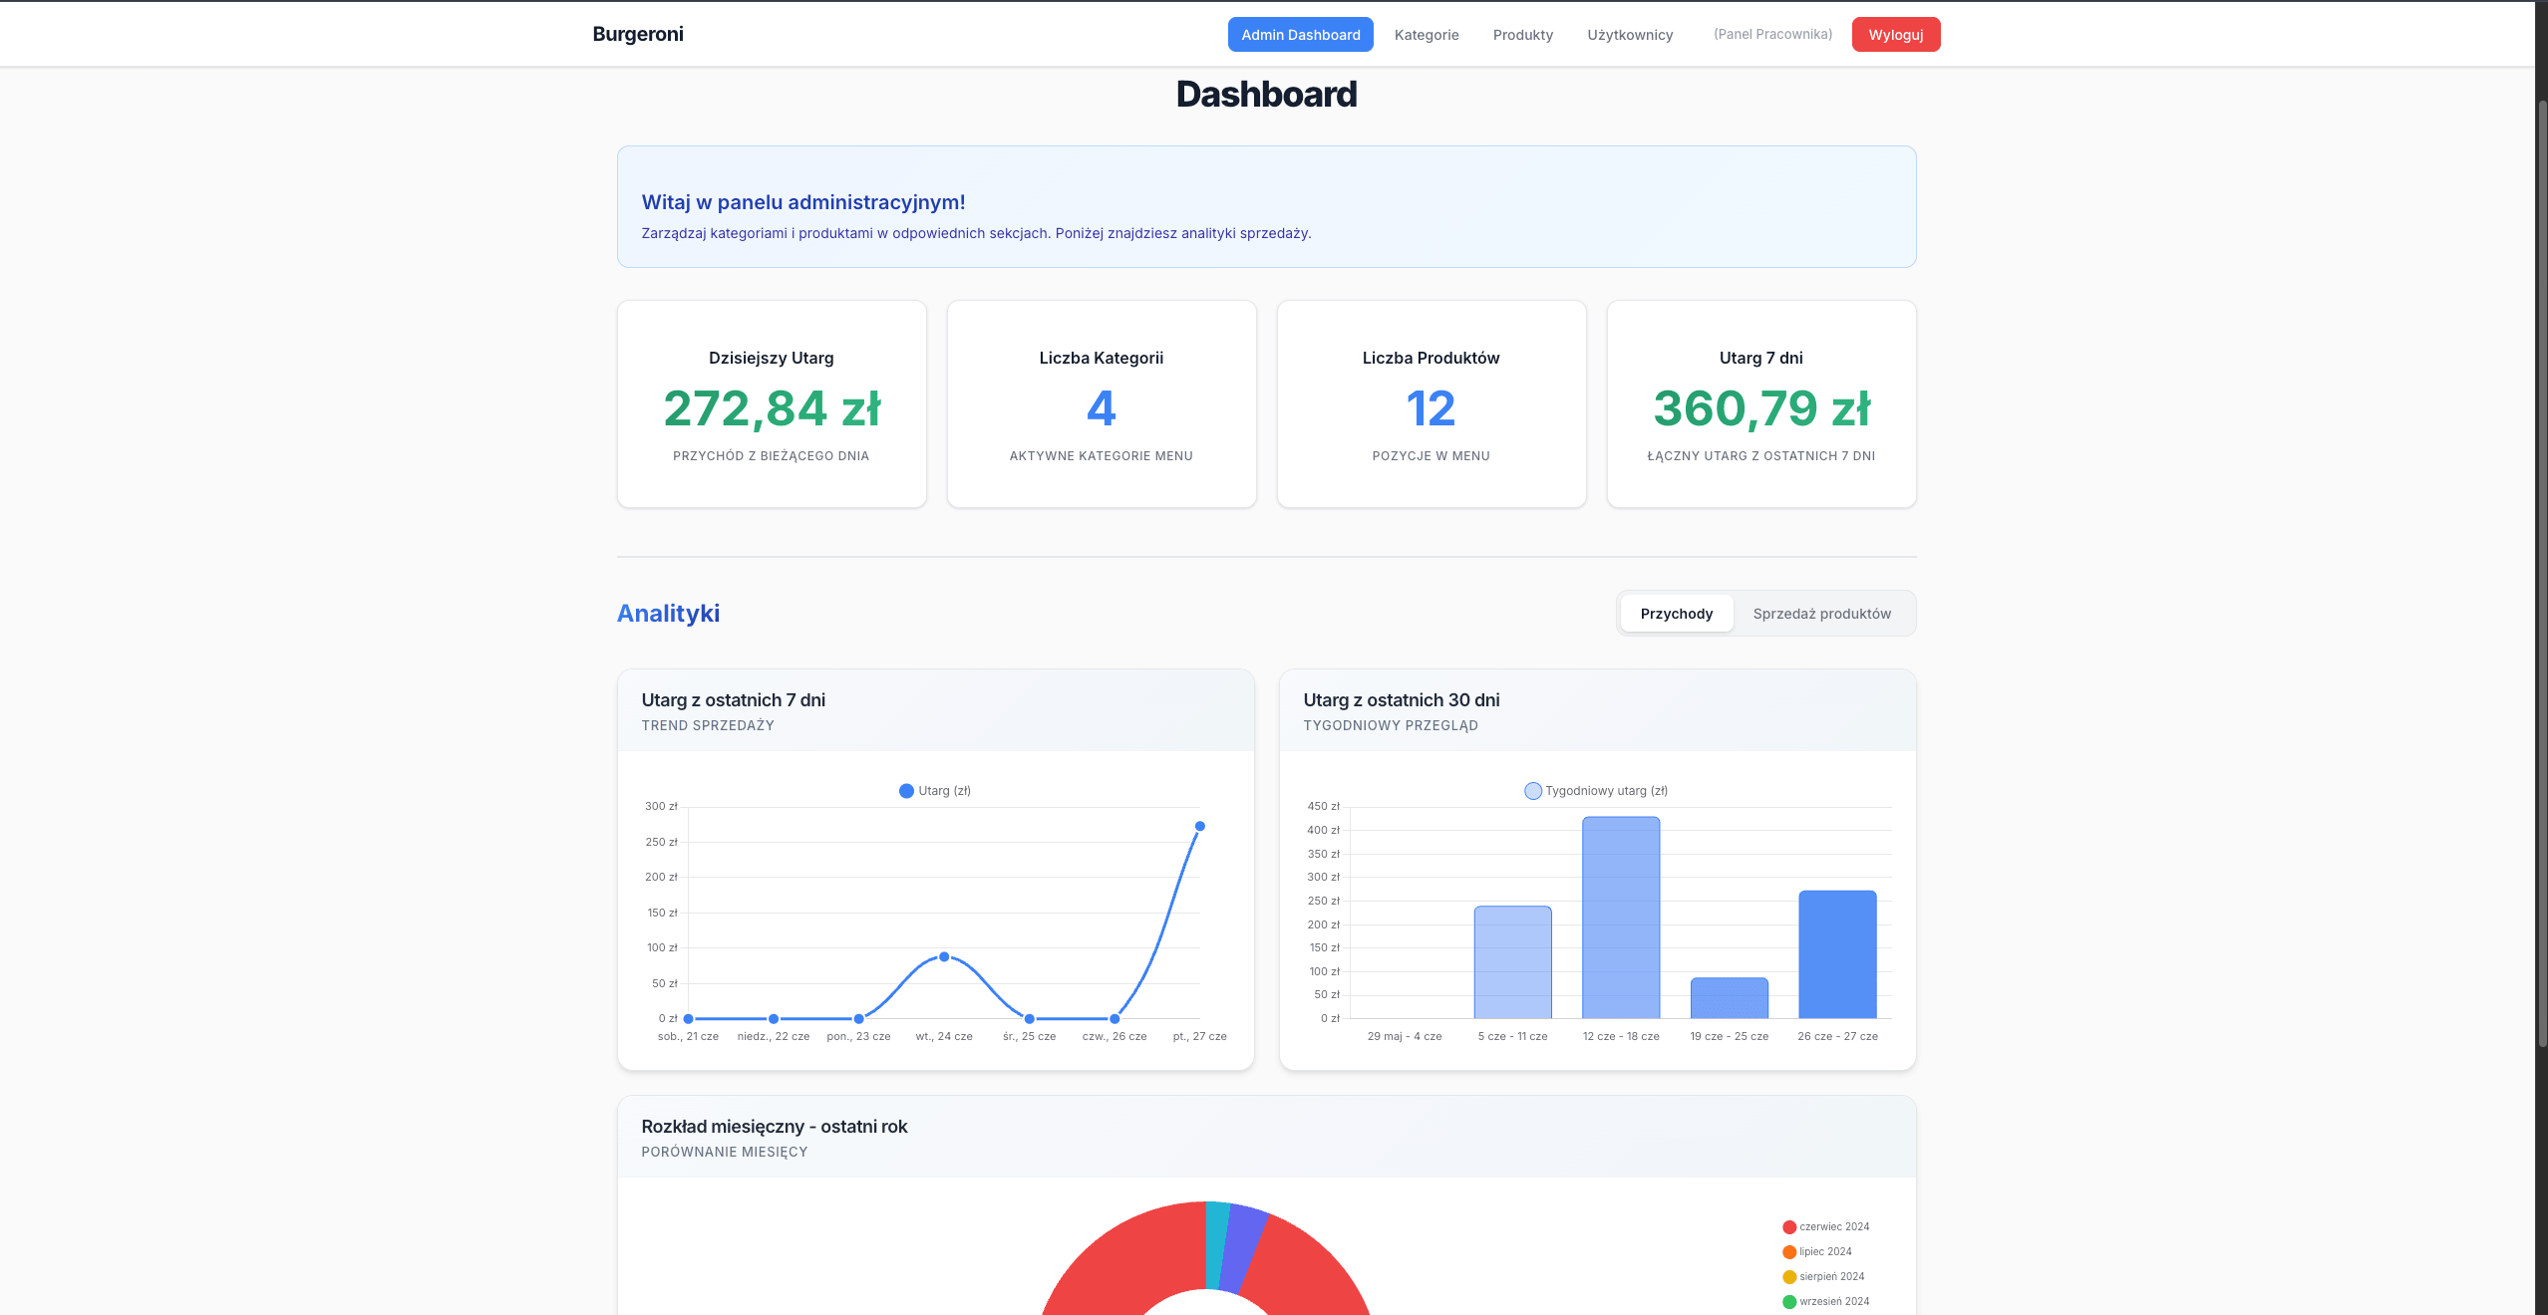
Task: Click the teal donut chart segment
Action: pos(1216,1245)
